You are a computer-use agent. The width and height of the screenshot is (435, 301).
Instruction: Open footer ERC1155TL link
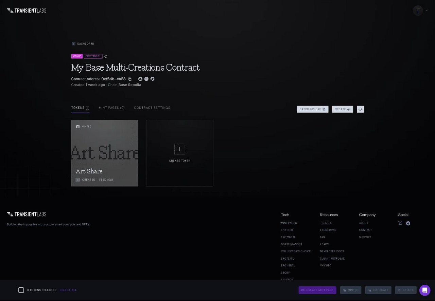pyautogui.click(x=288, y=266)
